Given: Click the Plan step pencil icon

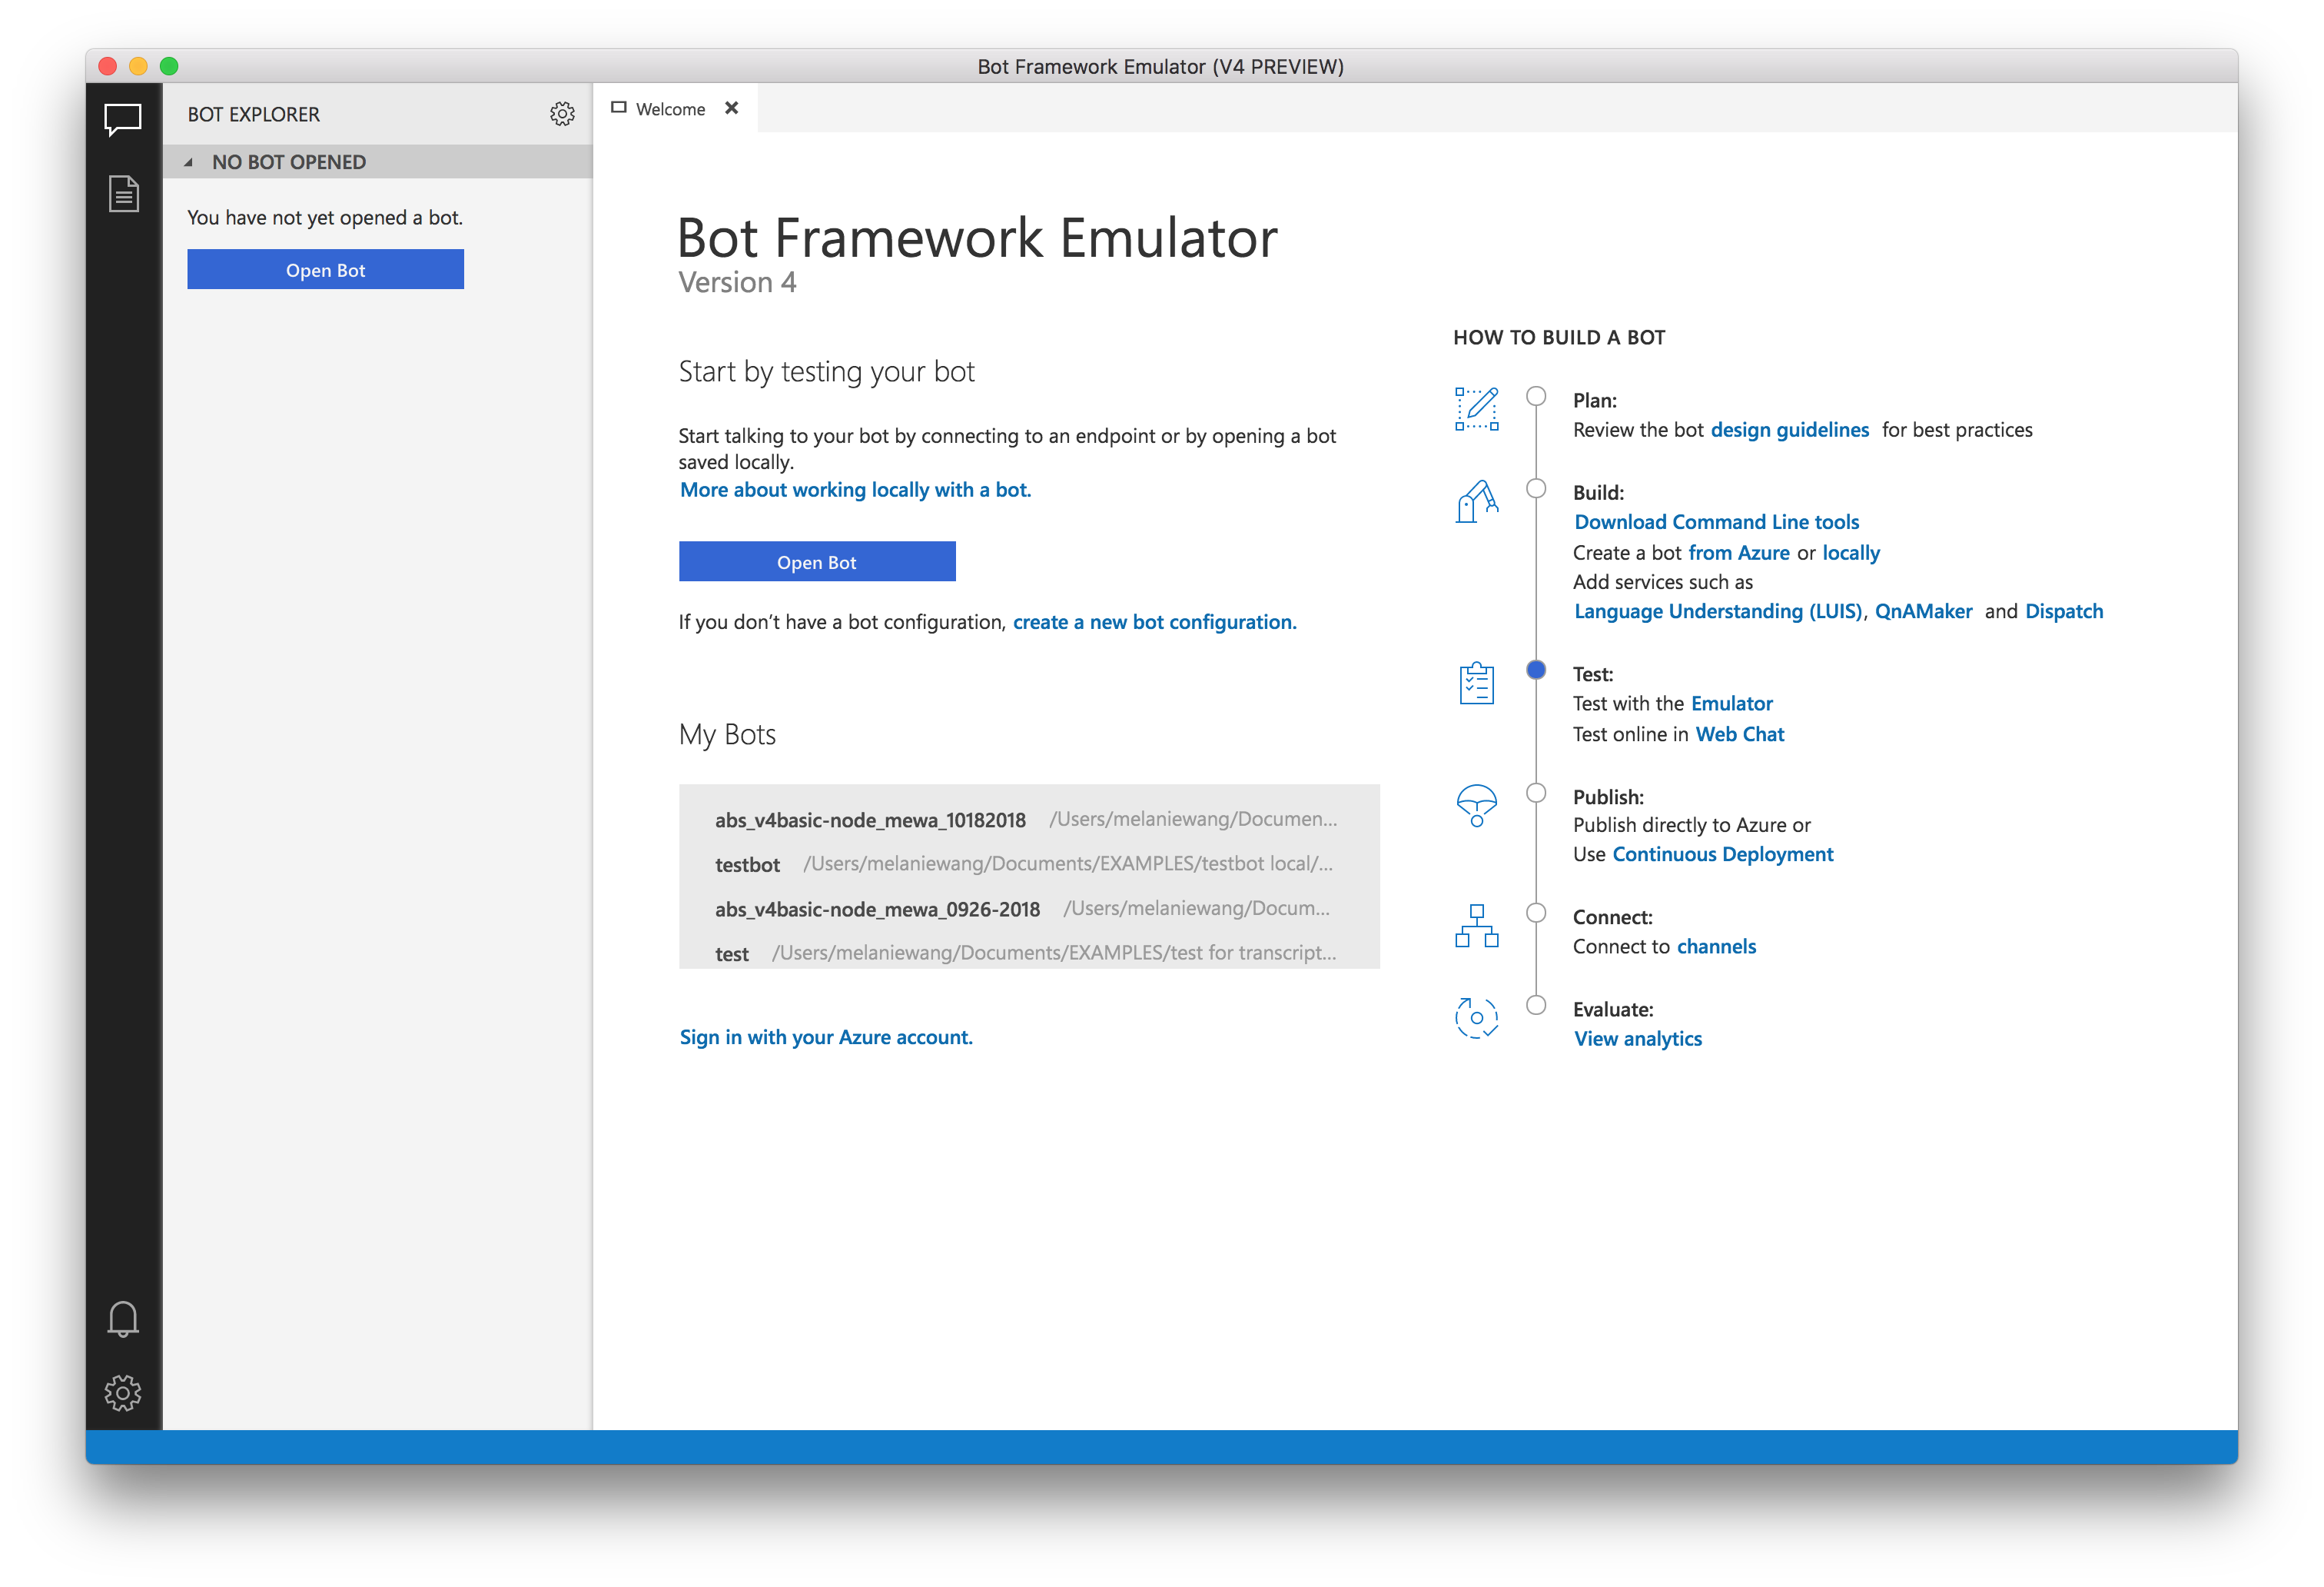Looking at the screenshot, I should pos(1476,409).
